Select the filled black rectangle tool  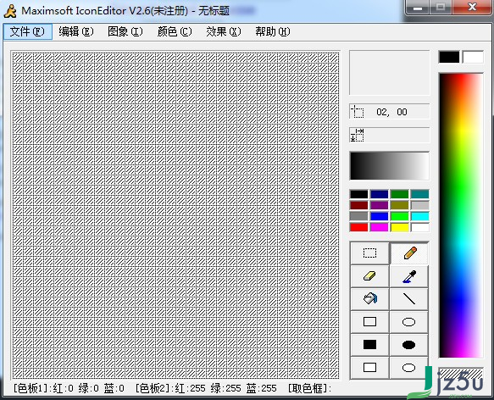tap(369, 345)
